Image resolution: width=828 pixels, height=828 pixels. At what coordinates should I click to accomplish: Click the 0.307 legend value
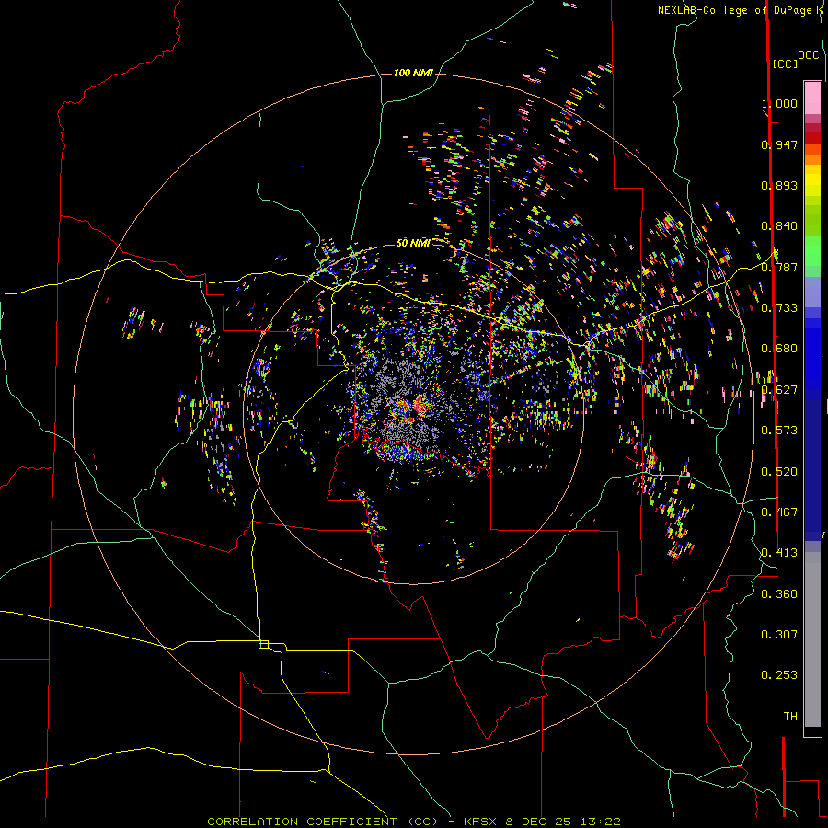point(779,635)
